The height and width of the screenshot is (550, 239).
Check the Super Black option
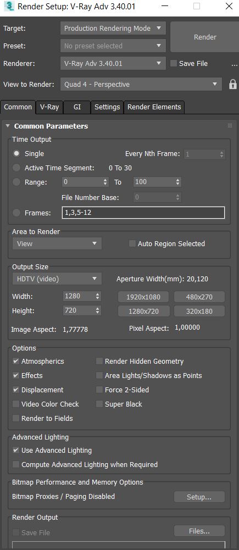[x=99, y=404]
